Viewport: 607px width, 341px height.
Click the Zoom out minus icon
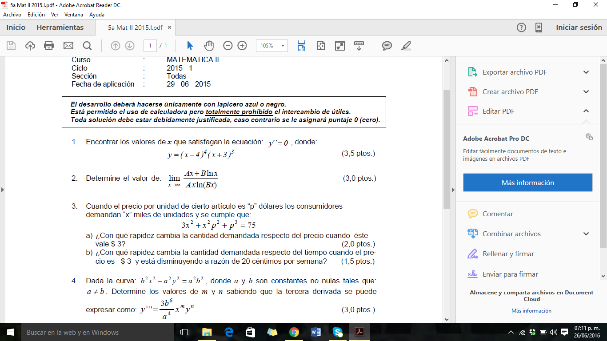coord(228,46)
